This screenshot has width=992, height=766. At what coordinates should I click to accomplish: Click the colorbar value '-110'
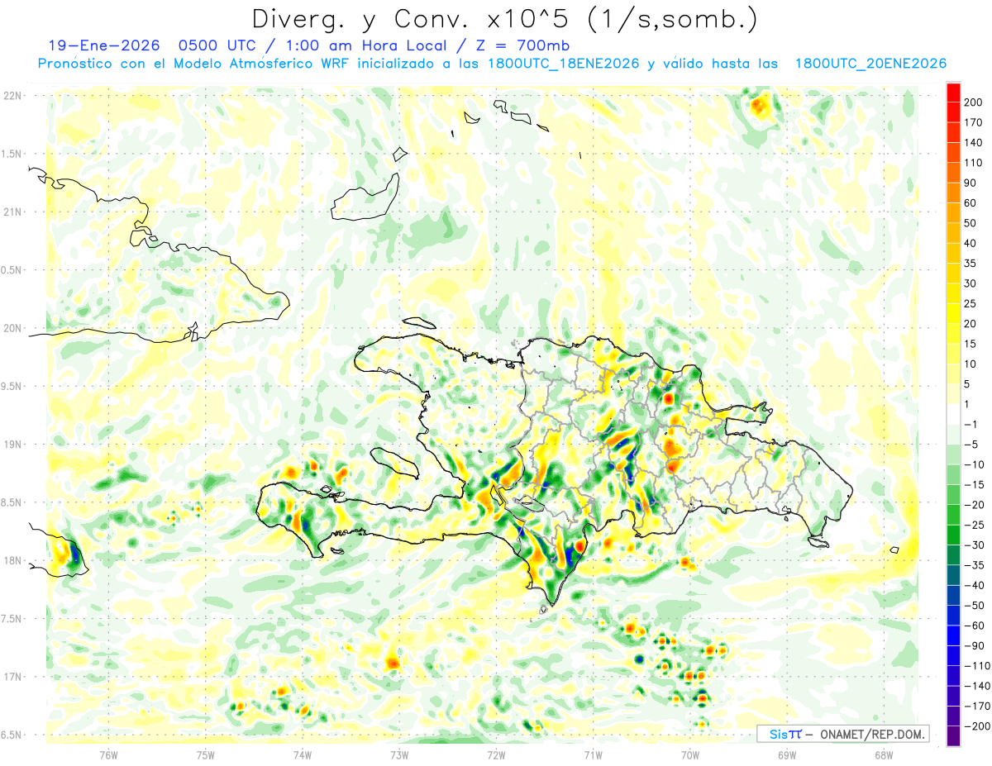coord(977,666)
